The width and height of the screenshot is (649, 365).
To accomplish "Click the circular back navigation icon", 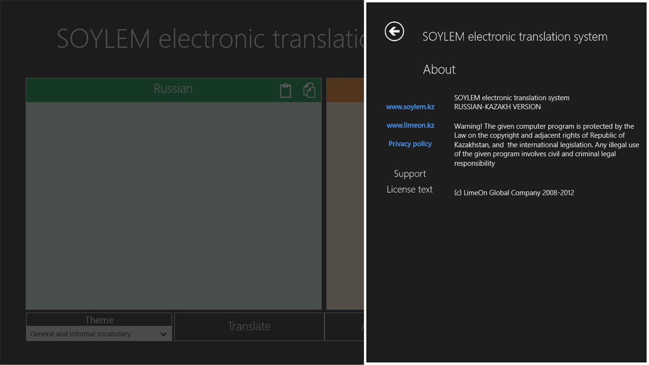I will 394,31.
